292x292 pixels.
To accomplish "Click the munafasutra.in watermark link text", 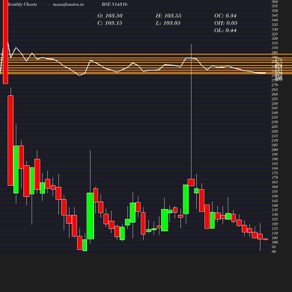I will tap(68, 4).
